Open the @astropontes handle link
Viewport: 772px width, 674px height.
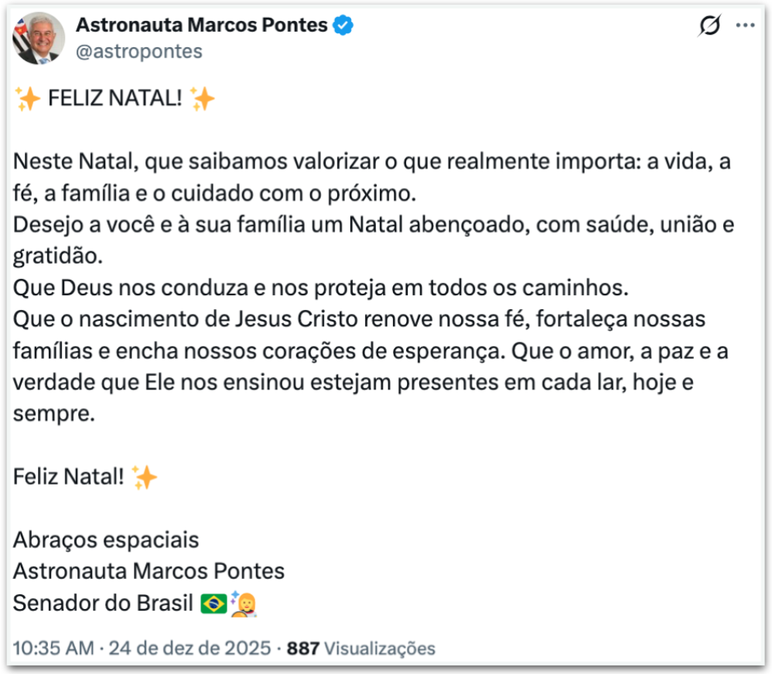(x=138, y=52)
